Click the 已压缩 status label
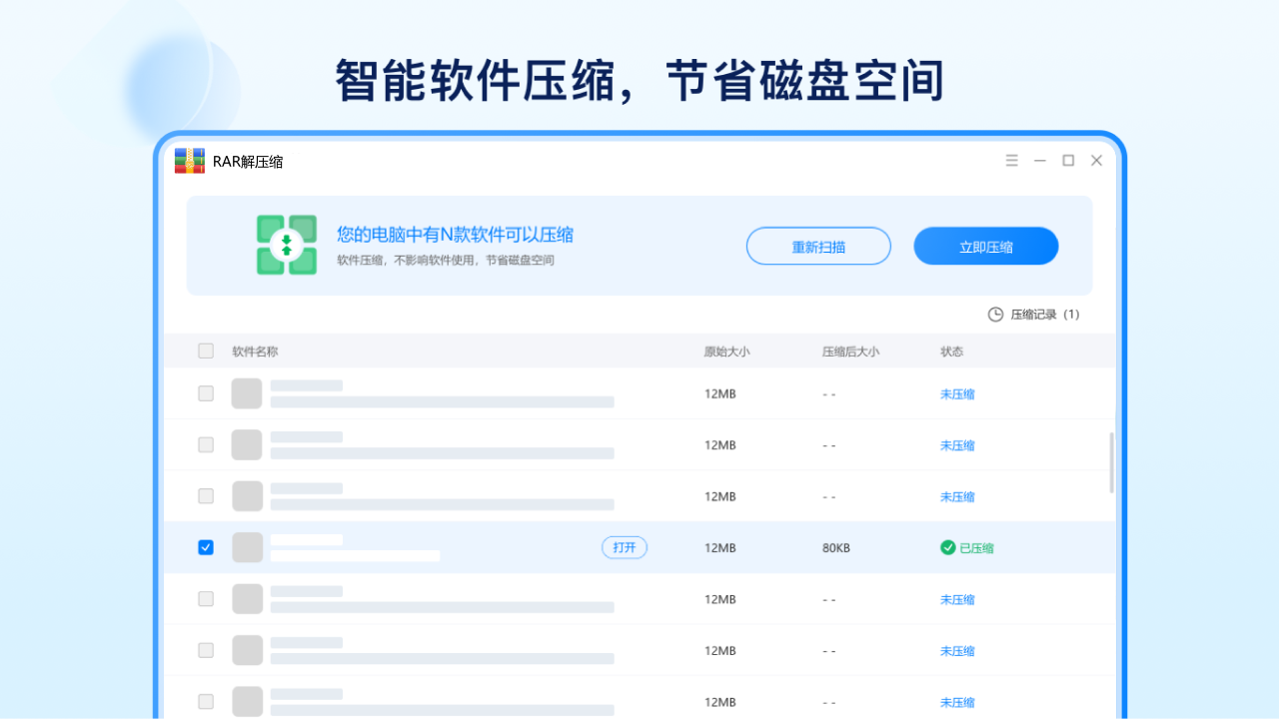The width and height of the screenshot is (1279, 719). point(973,547)
